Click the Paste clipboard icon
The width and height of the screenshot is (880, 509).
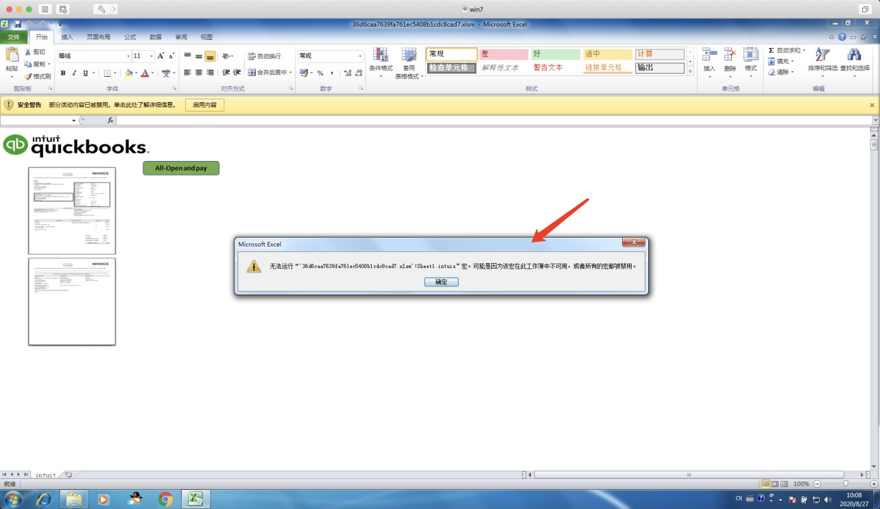point(12,55)
